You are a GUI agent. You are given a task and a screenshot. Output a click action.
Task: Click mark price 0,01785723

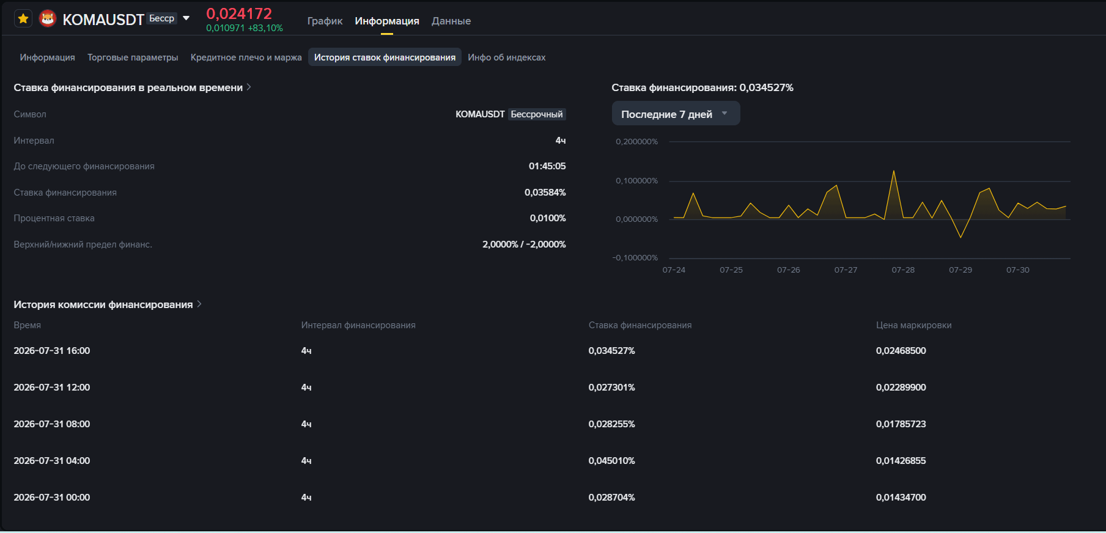(901, 424)
